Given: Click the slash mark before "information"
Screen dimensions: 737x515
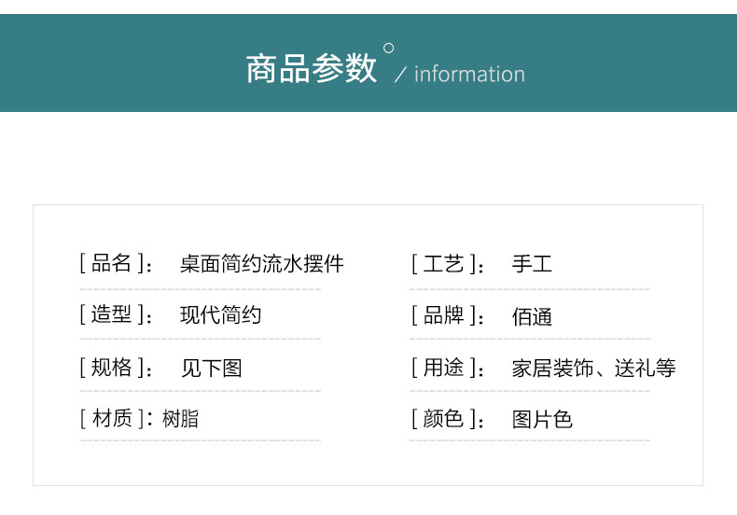Looking at the screenshot, I should [x=400, y=76].
